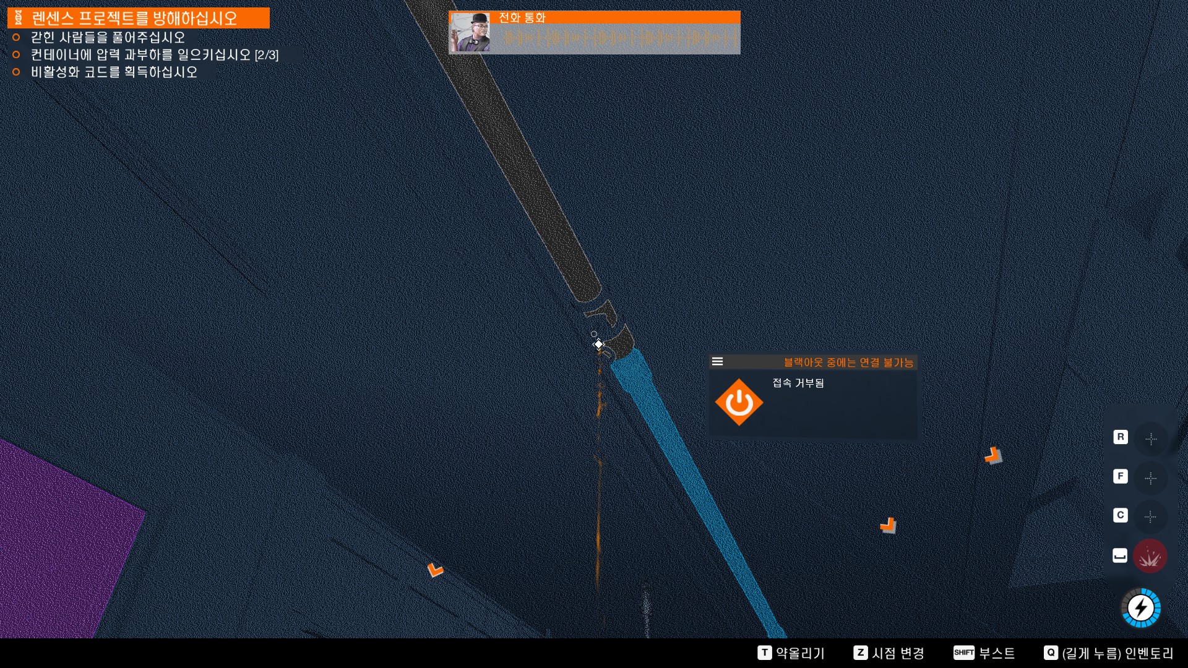Click the orange power hack diamond icon

click(x=739, y=403)
